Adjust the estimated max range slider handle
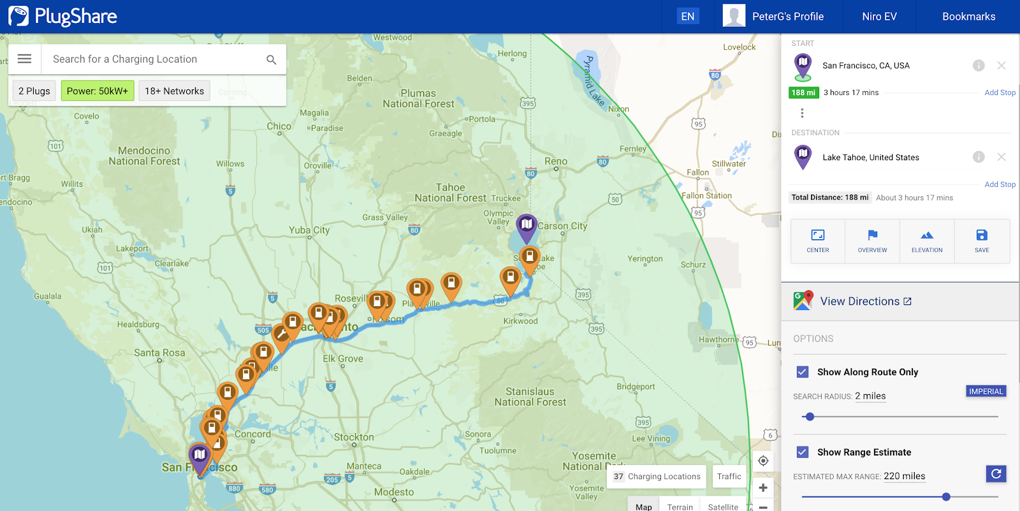 coord(946,496)
